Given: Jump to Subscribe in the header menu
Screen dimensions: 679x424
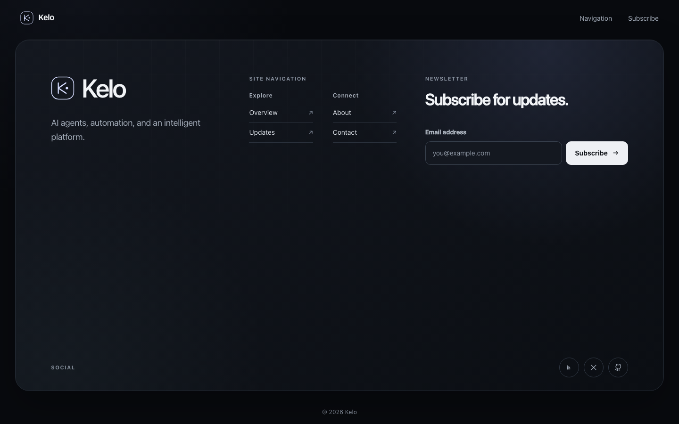Looking at the screenshot, I should coord(643,18).
